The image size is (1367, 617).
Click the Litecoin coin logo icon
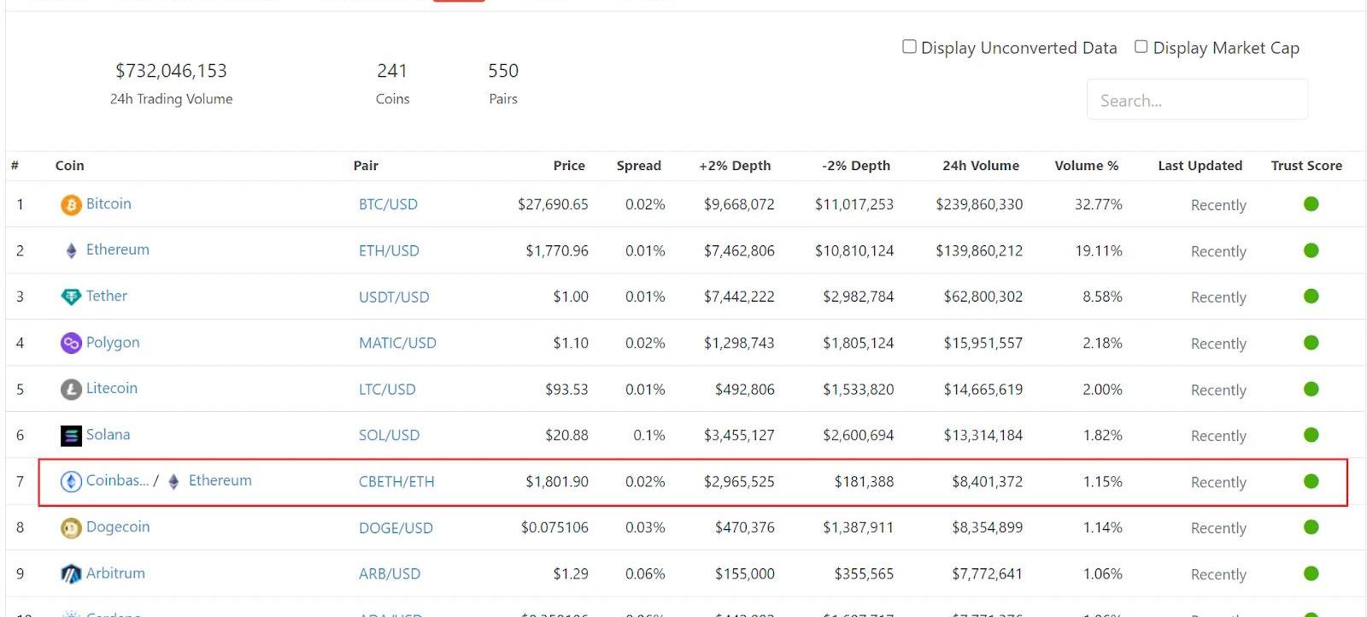pos(71,389)
